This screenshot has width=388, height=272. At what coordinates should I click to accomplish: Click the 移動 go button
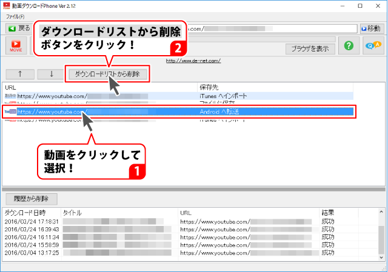click(x=372, y=28)
